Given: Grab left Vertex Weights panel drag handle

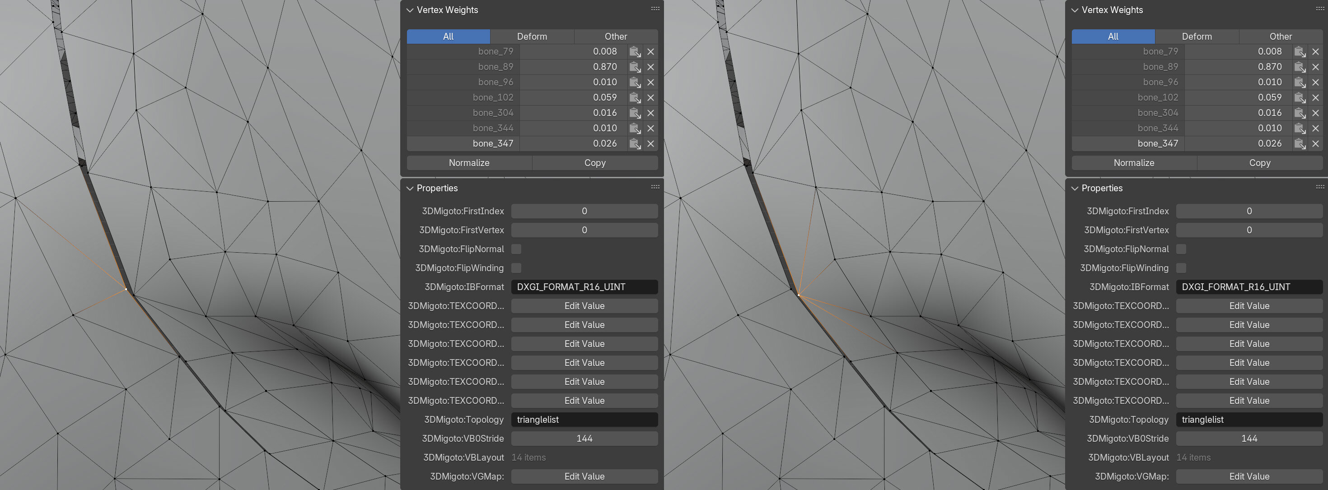Looking at the screenshot, I should [655, 9].
